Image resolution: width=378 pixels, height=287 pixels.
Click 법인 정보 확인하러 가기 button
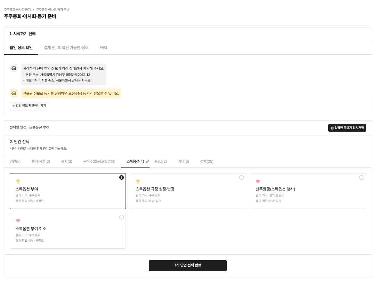29,106
